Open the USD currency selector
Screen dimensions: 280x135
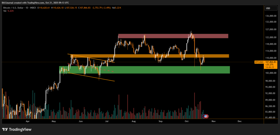click(268, 8)
